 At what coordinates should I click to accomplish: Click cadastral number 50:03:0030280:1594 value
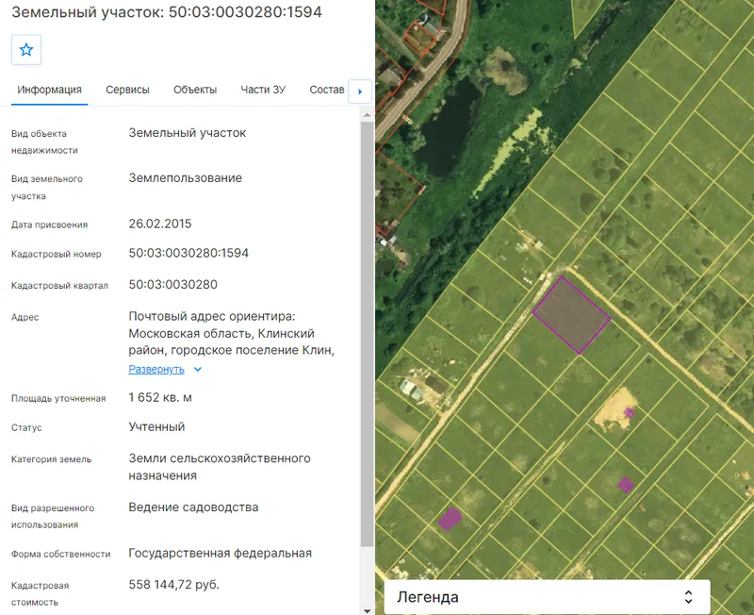pyautogui.click(x=188, y=253)
